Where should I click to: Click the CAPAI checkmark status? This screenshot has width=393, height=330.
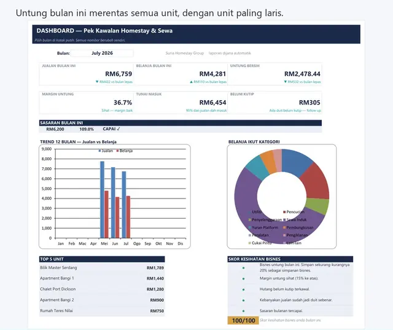pos(111,129)
